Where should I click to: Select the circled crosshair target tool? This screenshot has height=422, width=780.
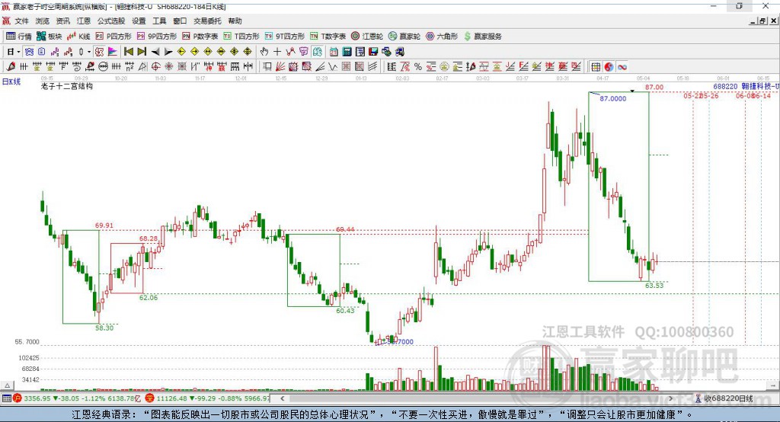(155, 67)
